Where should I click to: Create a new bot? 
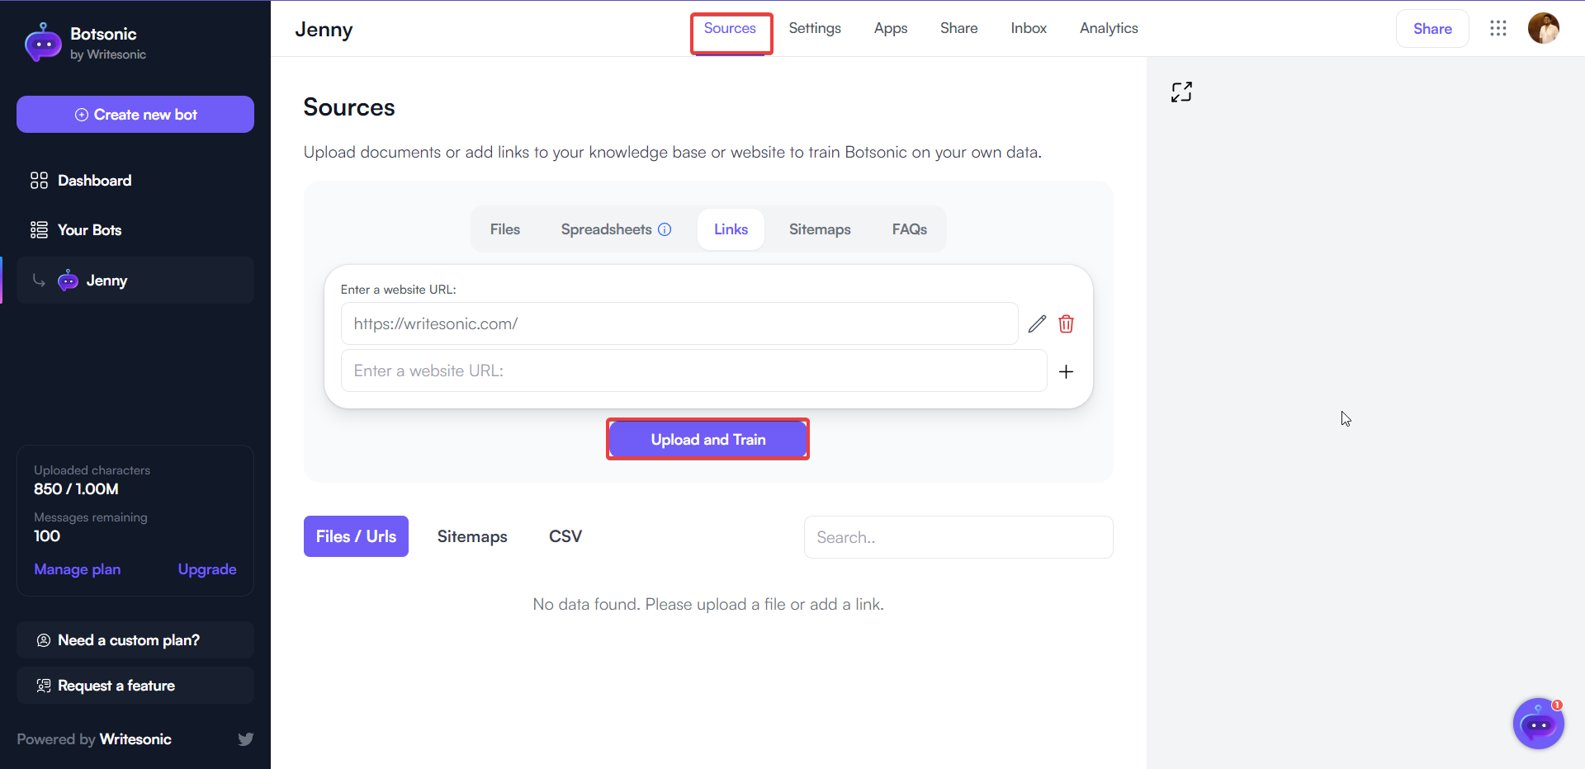pos(135,114)
